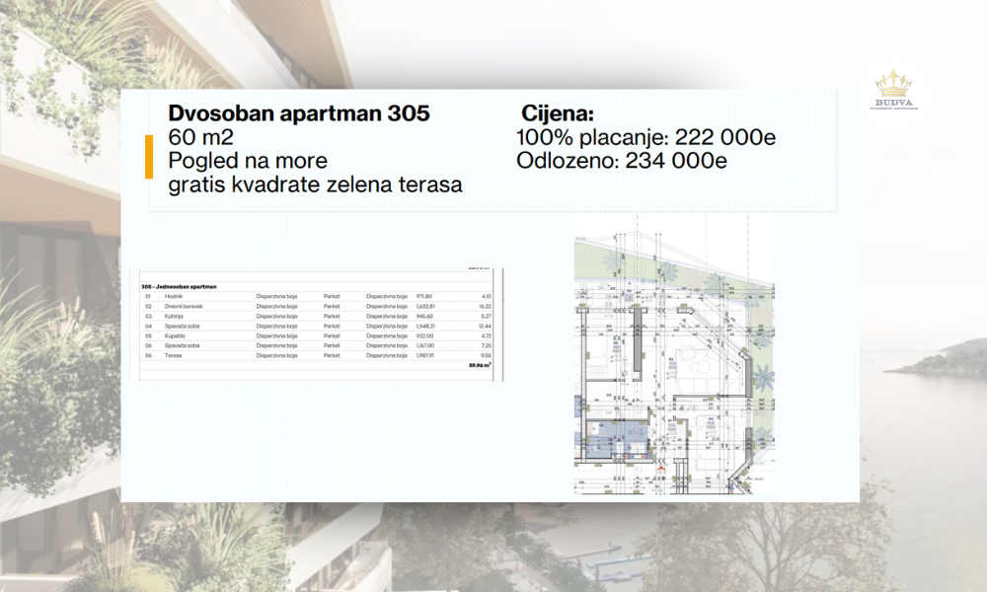
Task: Click the 'Cijena:' heading
Action: [x=556, y=113]
